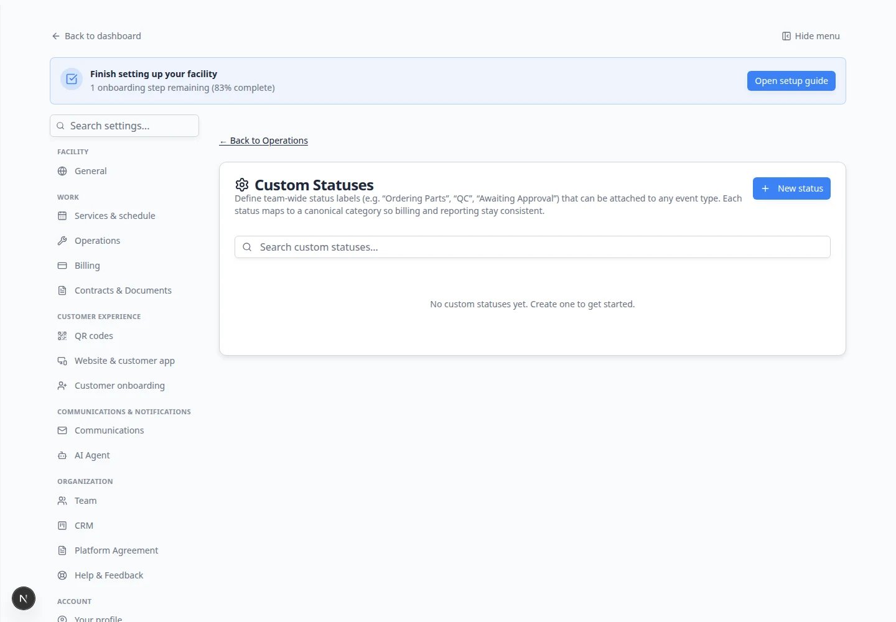Click the magnifier icon in Search settings
Screen dimensions: 896x622
[x=60, y=126]
